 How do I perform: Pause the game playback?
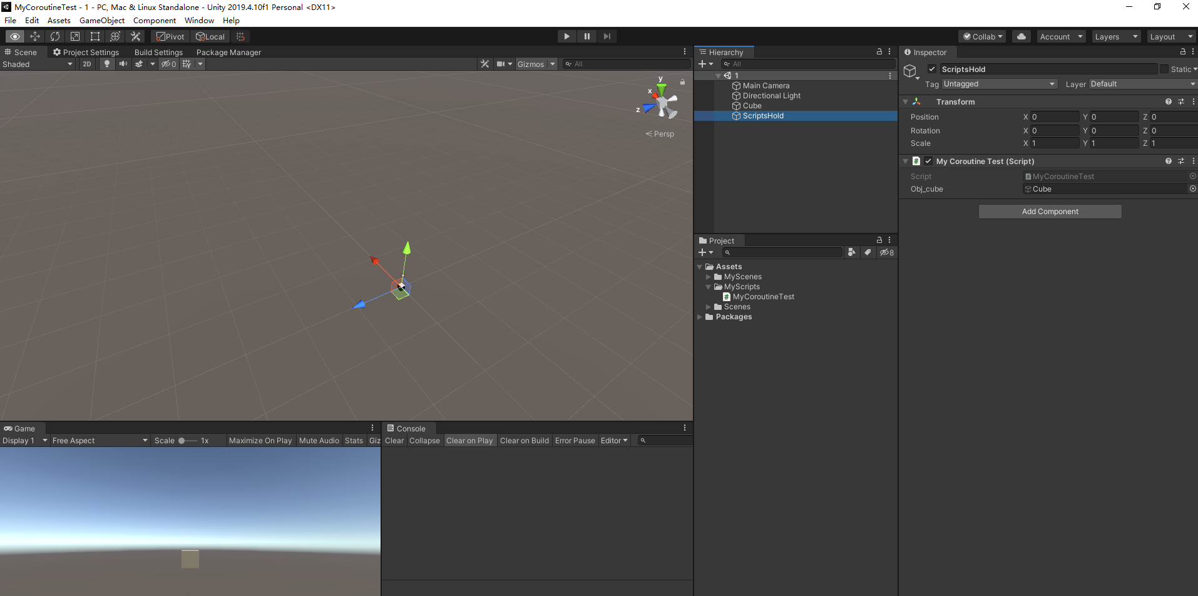point(586,36)
